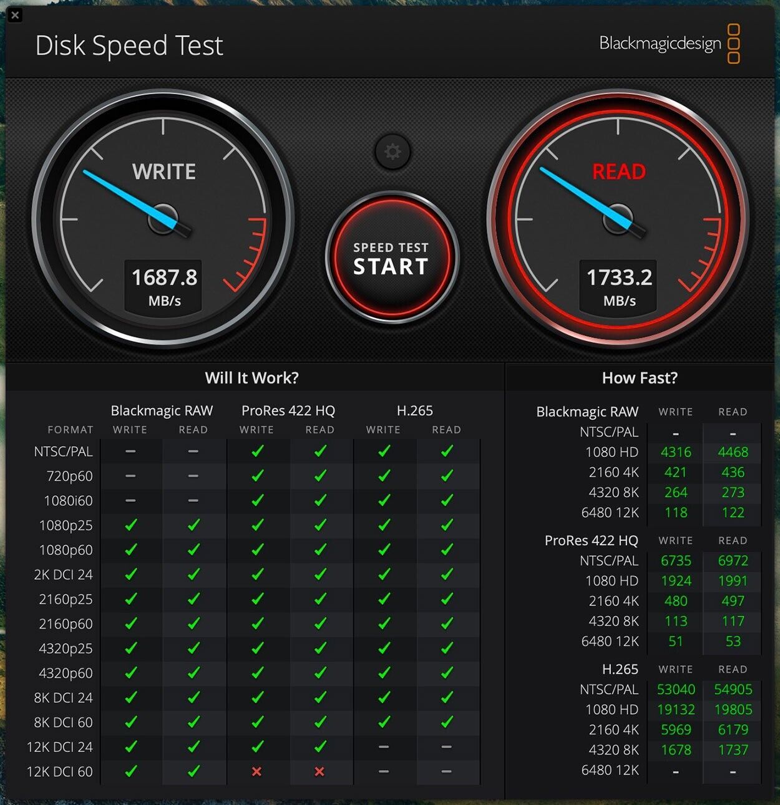Start the speed test
The width and height of the screenshot is (780, 805).
click(391, 257)
